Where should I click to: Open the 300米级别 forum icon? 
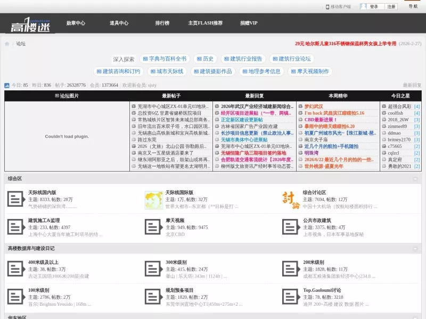click(x=153, y=269)
